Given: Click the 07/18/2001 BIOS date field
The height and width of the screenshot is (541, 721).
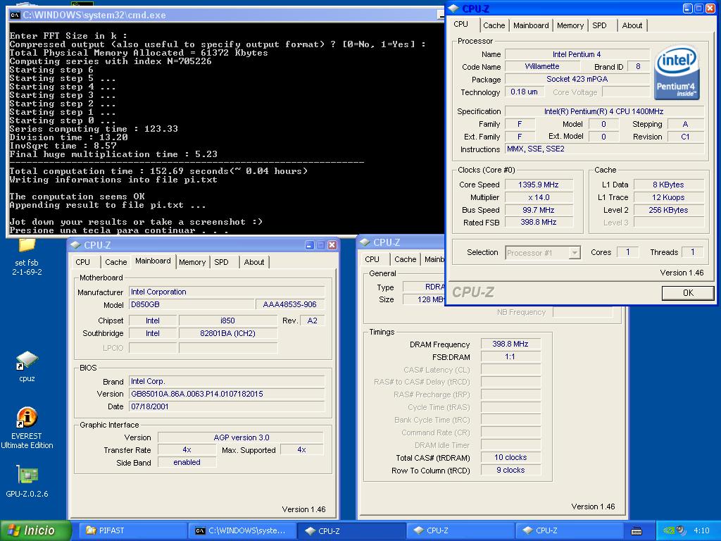Looking at the screenshot, I should [226, 406].
